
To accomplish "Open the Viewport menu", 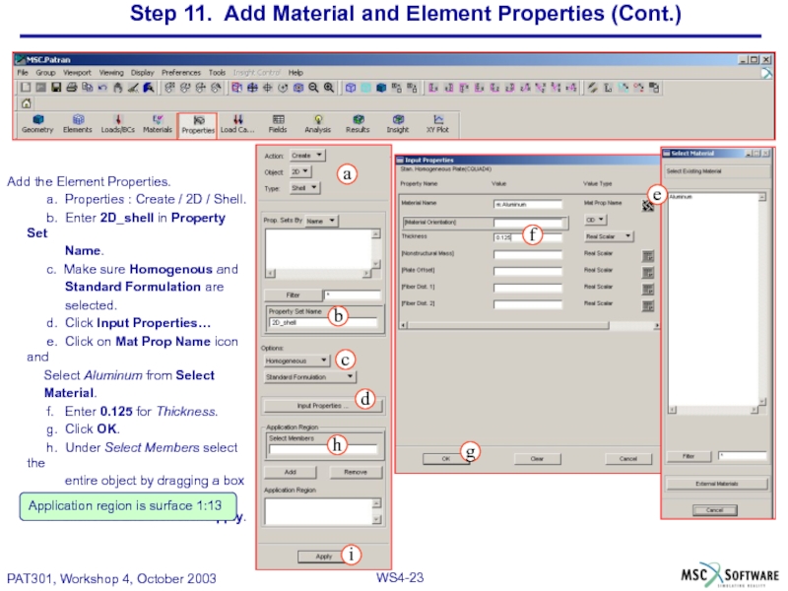I will pyautogui.click(x=77, y=72).
